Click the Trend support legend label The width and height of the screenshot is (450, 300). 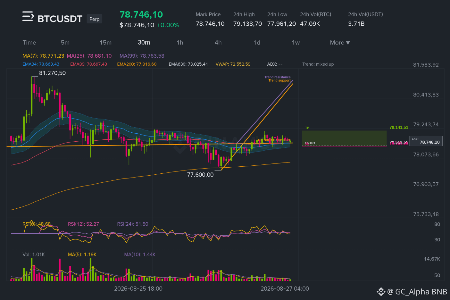coord(279,80)
